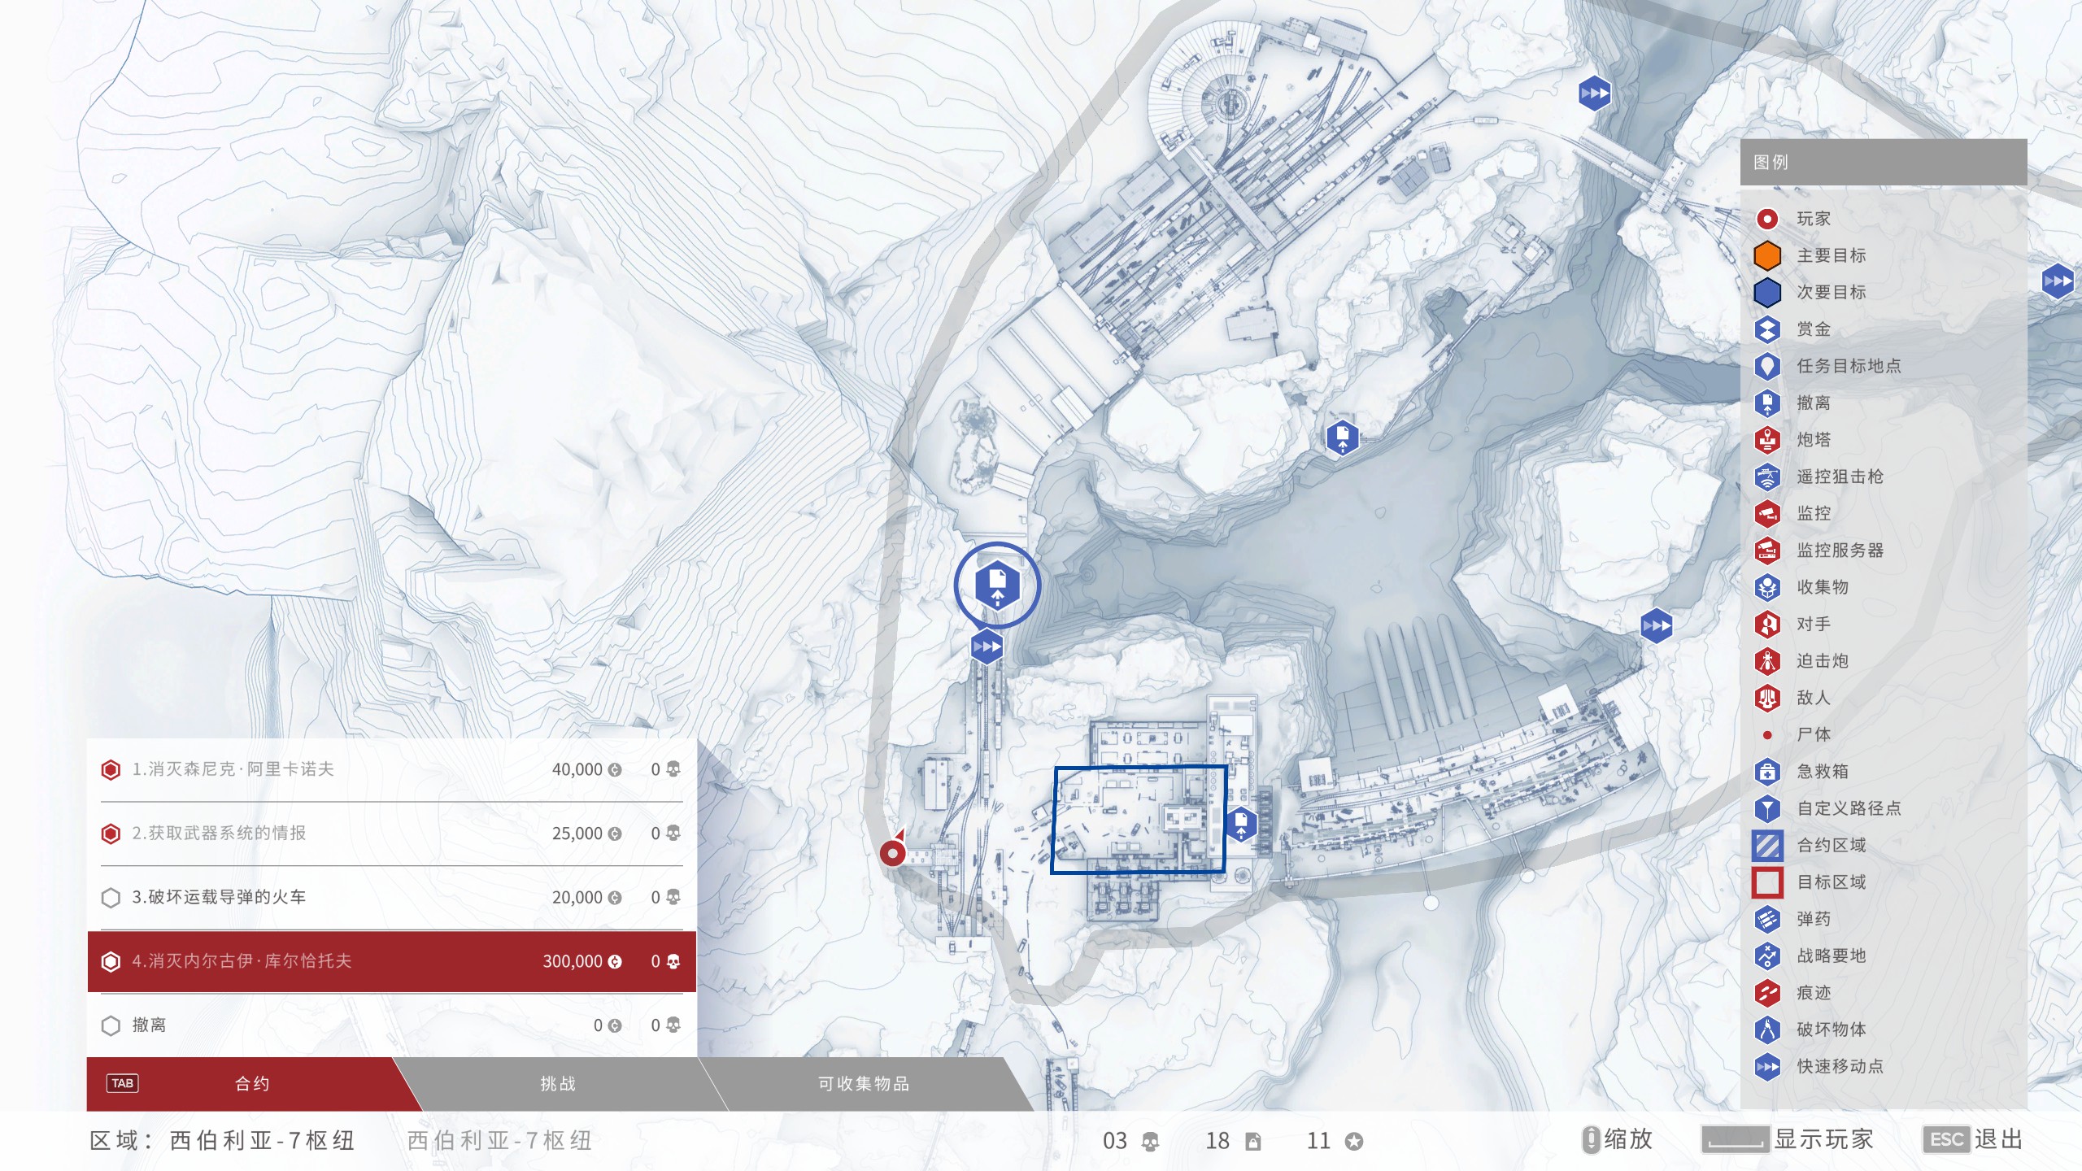Click the 收集物 collectible legend icon

(1766, 587)
